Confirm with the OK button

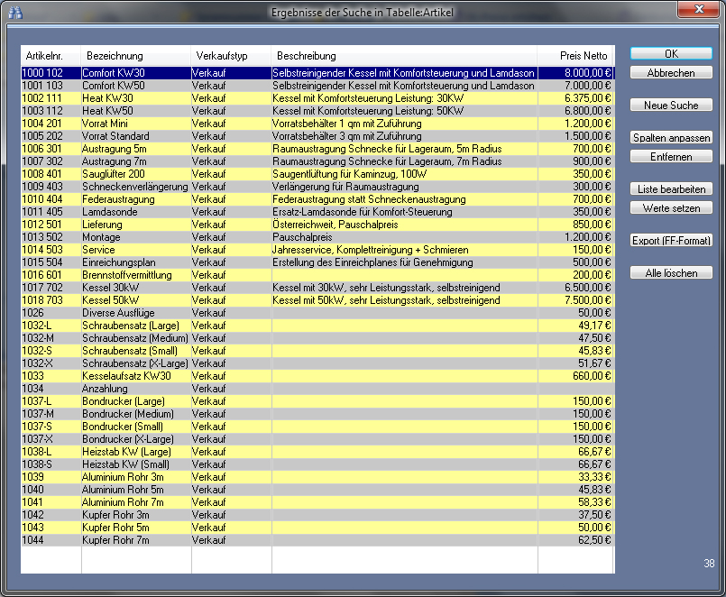(x=671, y=54)
